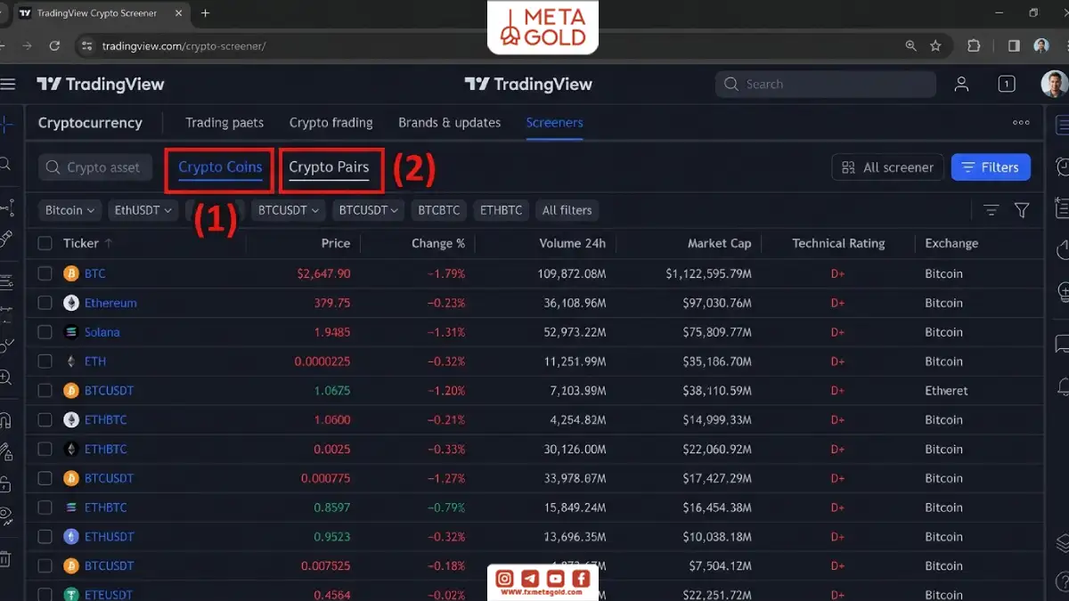Switch to Crypto Pairs tab
The width and height of the screenshot is (1069, 601).
[329, 167]
